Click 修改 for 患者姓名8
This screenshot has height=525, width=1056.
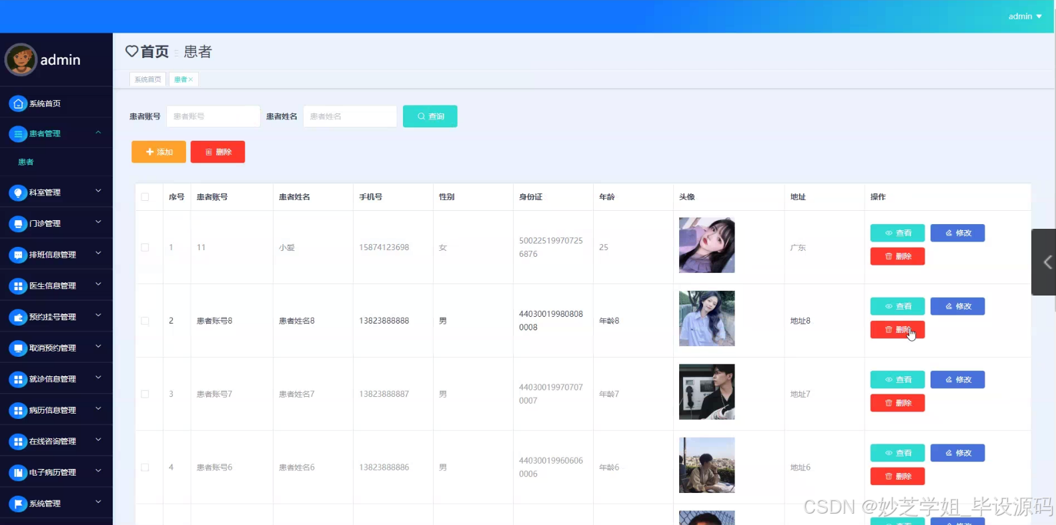click(958, 306)
